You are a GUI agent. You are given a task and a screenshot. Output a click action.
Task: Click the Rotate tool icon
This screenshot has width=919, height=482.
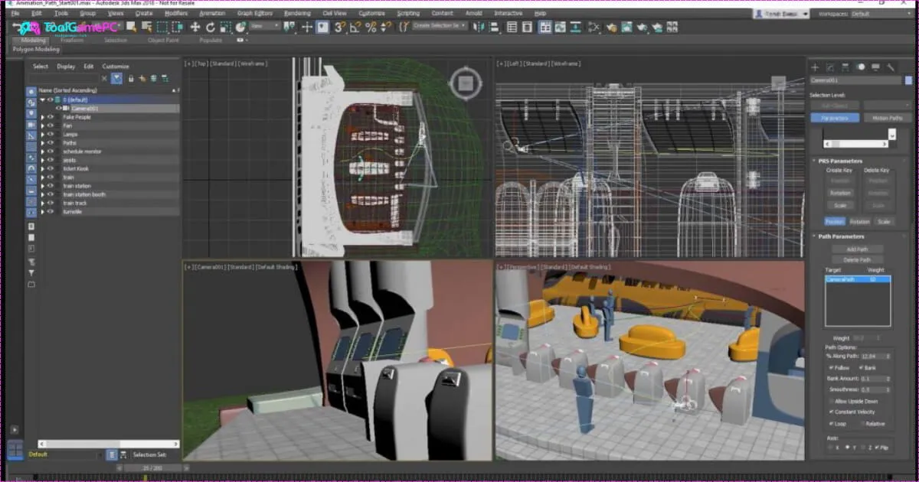[x=210, y=27]
